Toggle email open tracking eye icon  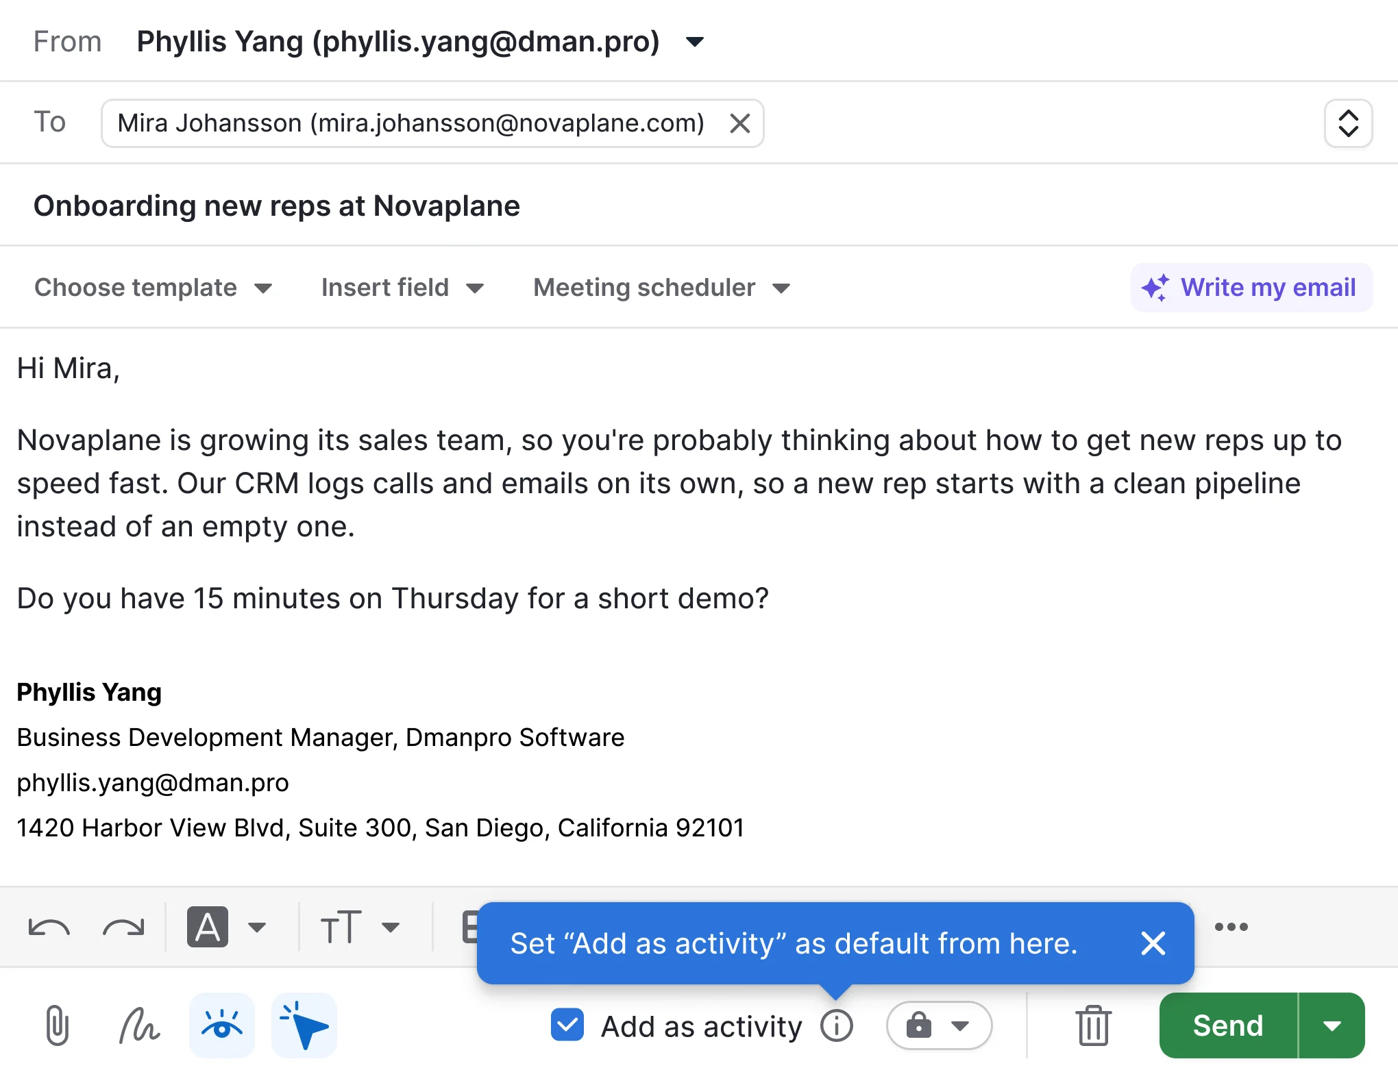pos(222,1025)
